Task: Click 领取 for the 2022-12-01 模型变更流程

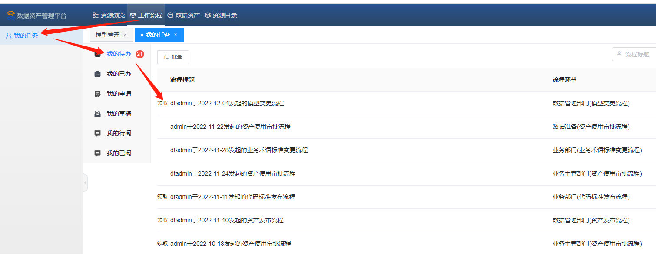Action: pos(162,103)
